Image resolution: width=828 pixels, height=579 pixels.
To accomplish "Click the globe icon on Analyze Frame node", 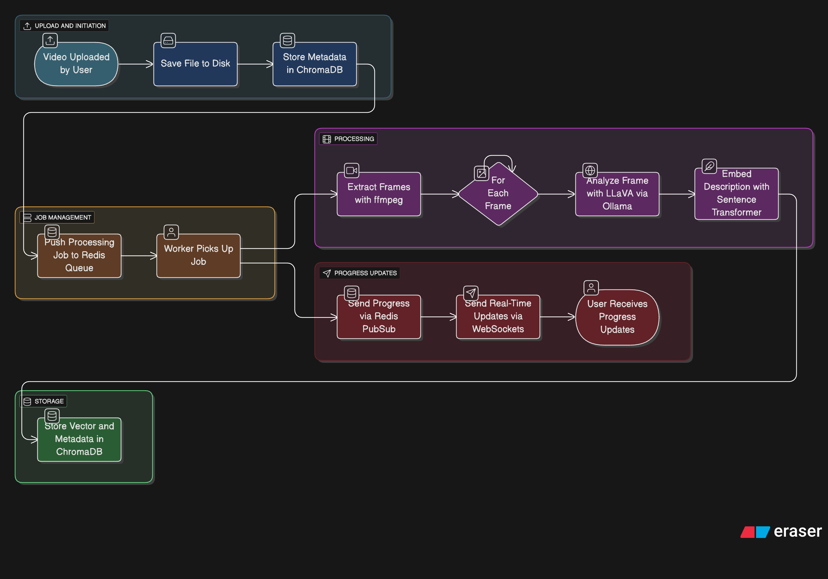I will point(590,171).
